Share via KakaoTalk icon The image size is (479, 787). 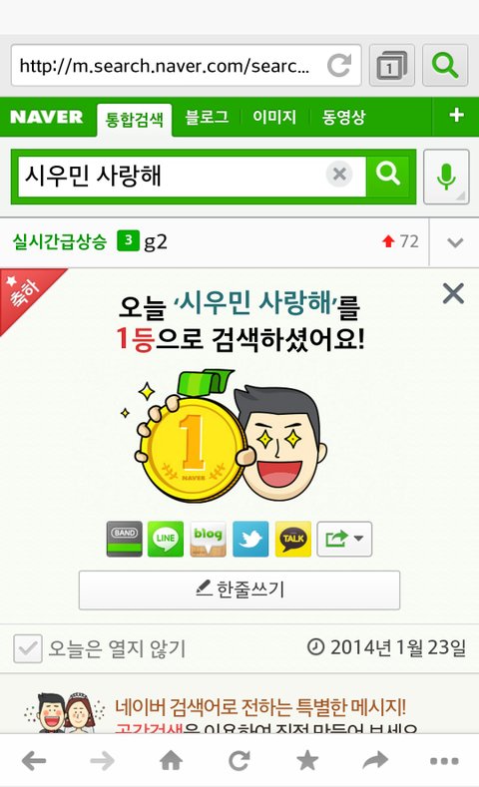pyautogui.click(x=293, y=539)
